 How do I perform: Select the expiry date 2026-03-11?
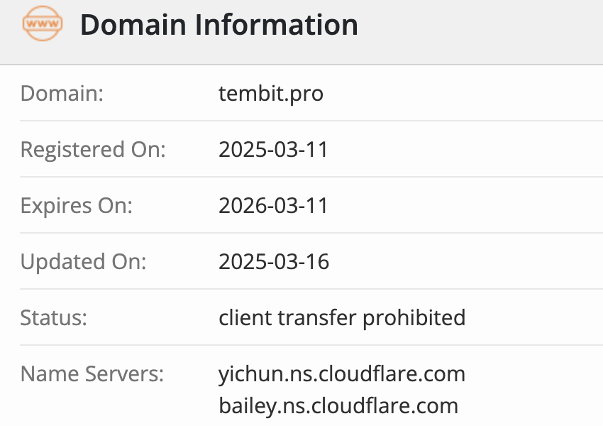(273, 205)
